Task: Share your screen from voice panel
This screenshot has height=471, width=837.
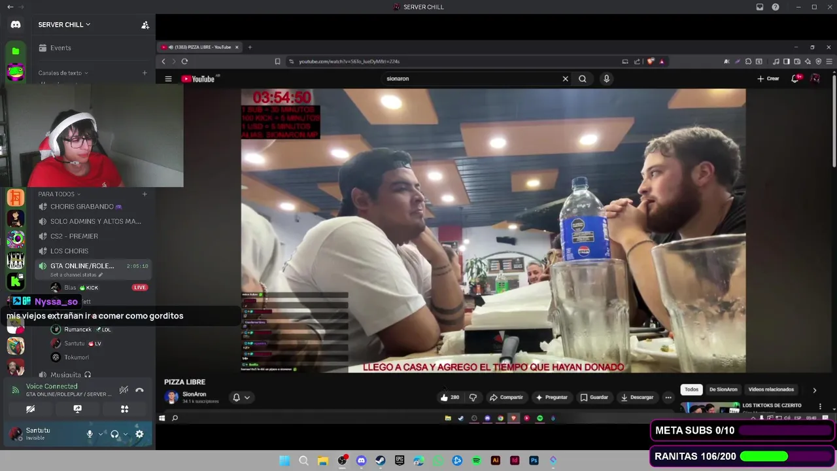Action: click(77, 409)
